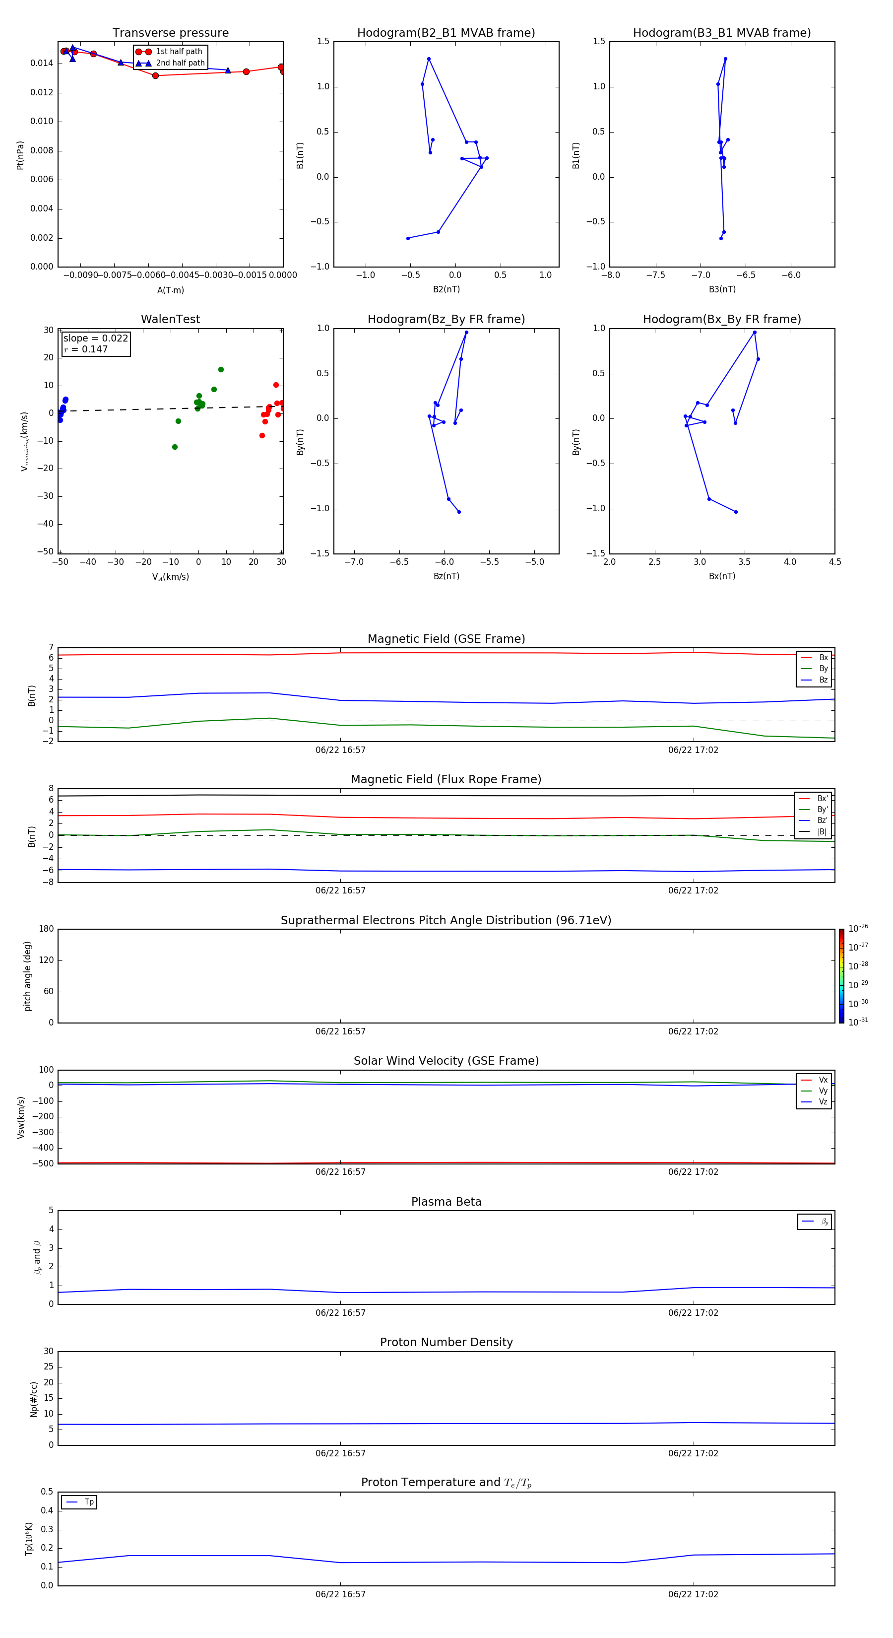
Task: Click the '10^-31' colorbar label
Action: tap(858, 1022)
